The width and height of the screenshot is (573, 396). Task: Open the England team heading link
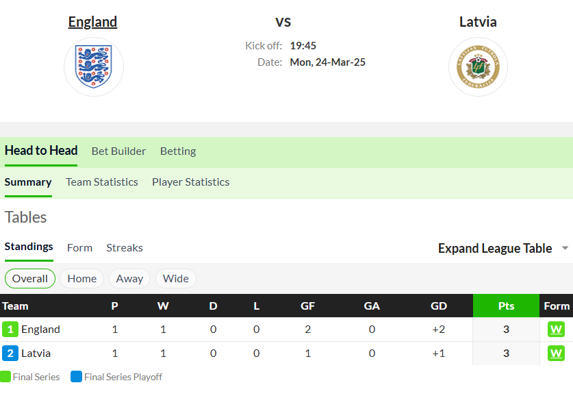[93, 22]
